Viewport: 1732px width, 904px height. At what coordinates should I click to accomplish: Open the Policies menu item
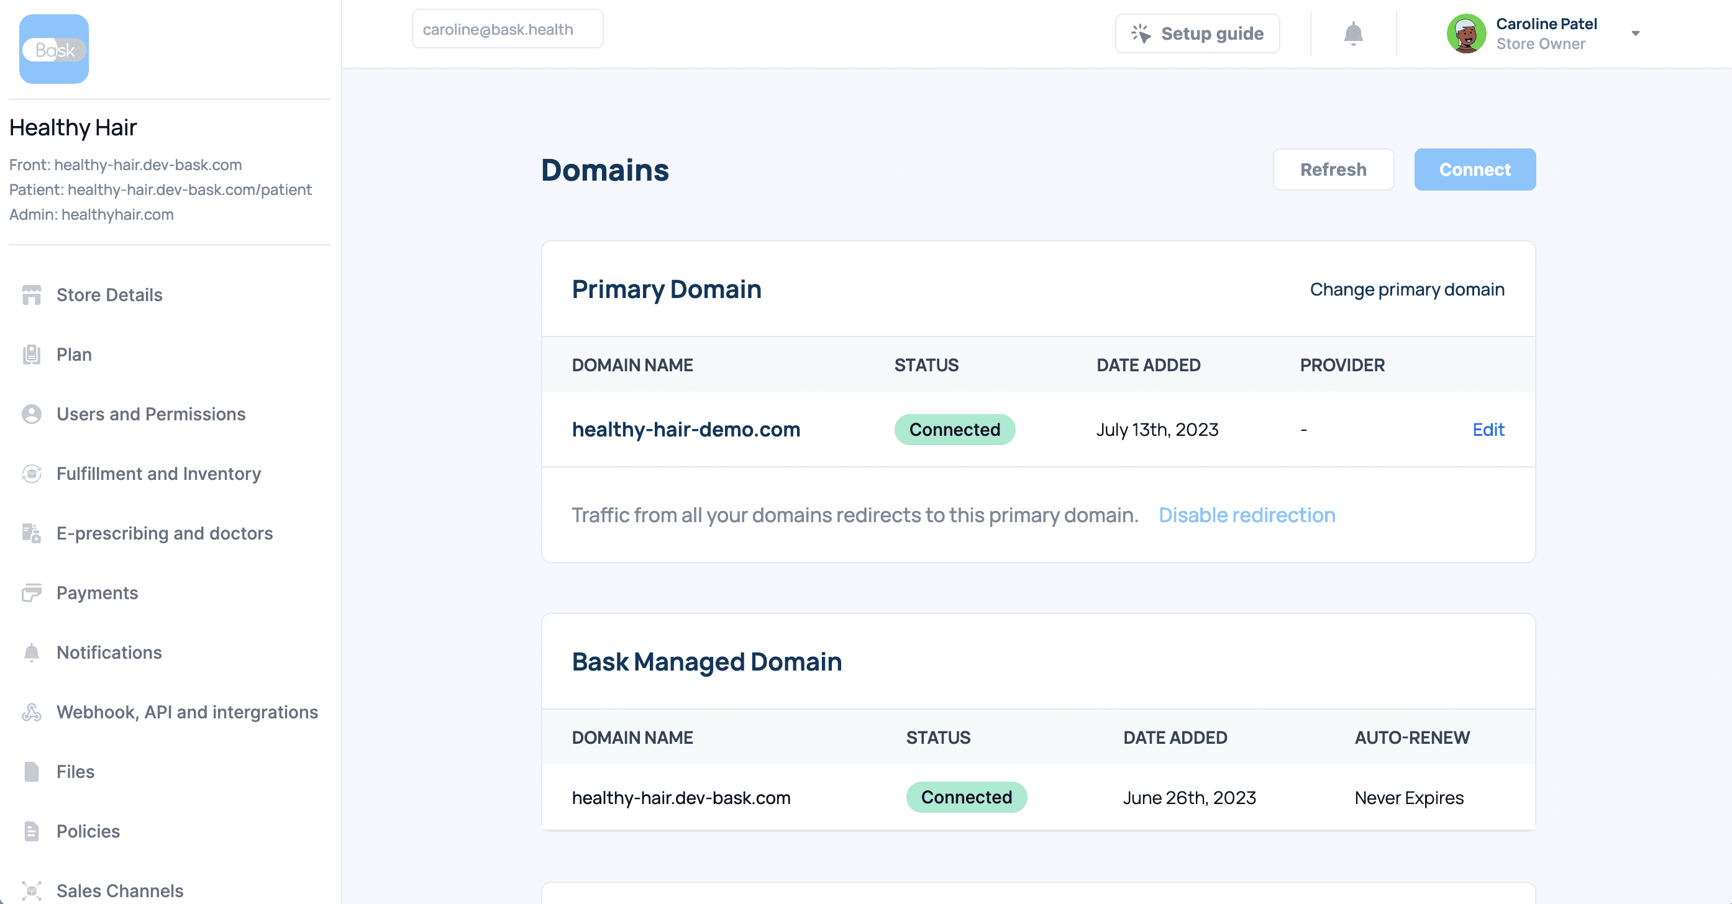[x=88, y=831]
